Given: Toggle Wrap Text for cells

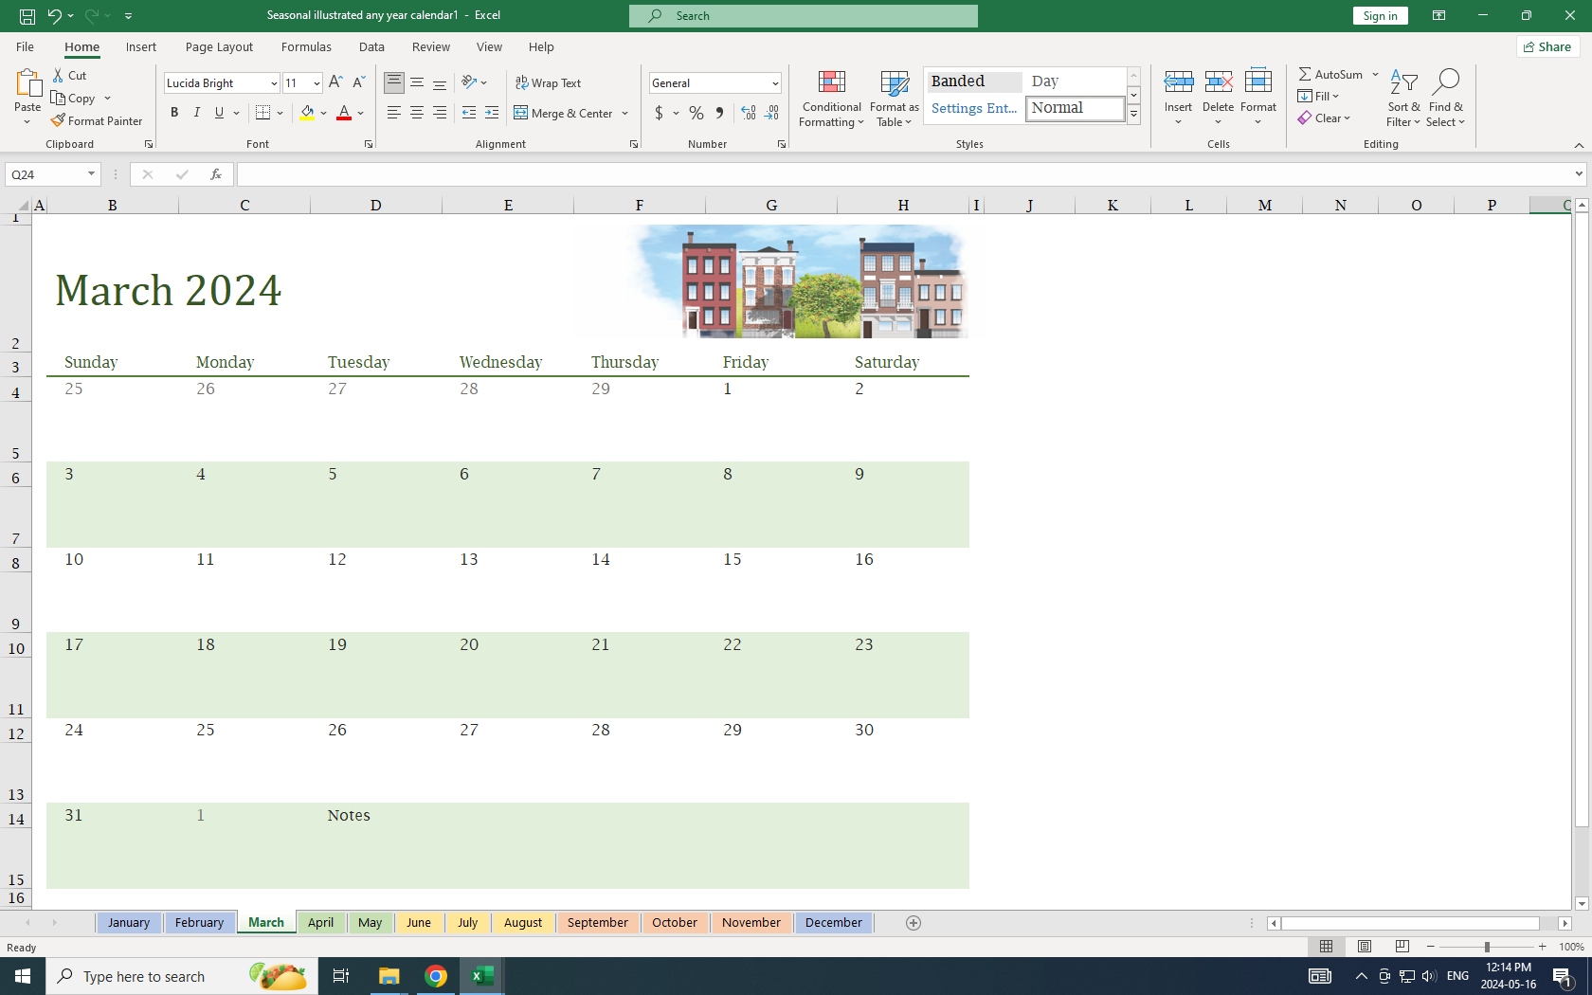Looking at the screenshot, I should (x=548, y=82).
